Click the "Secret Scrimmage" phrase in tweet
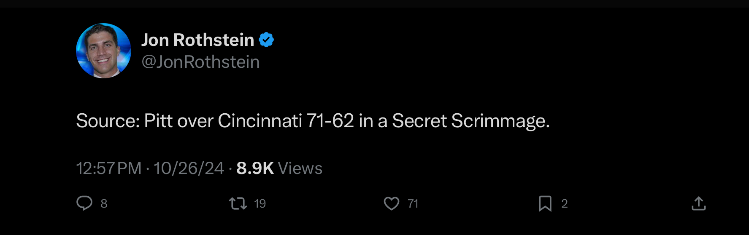 [x=470, y=121]
